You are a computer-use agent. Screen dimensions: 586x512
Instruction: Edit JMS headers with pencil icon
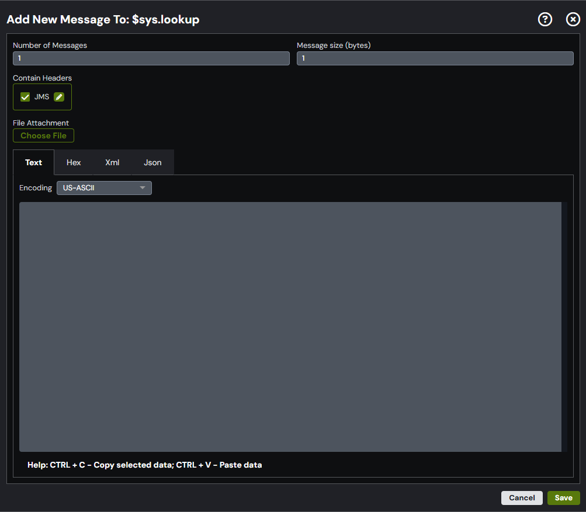(59, 97)
